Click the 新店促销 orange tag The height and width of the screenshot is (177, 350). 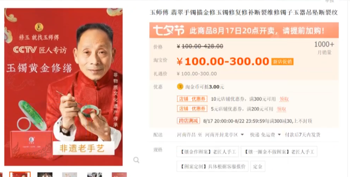(x=283, y=61)
